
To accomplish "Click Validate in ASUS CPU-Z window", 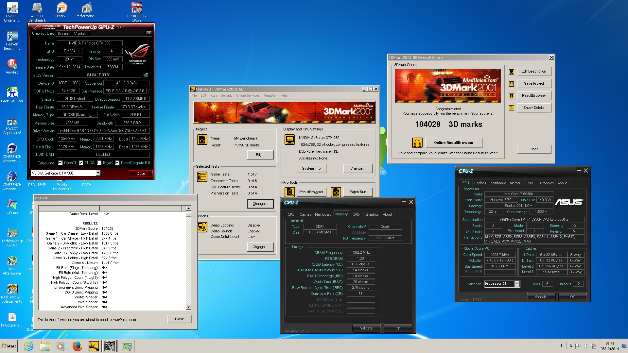I will click(x=541, y=297).
